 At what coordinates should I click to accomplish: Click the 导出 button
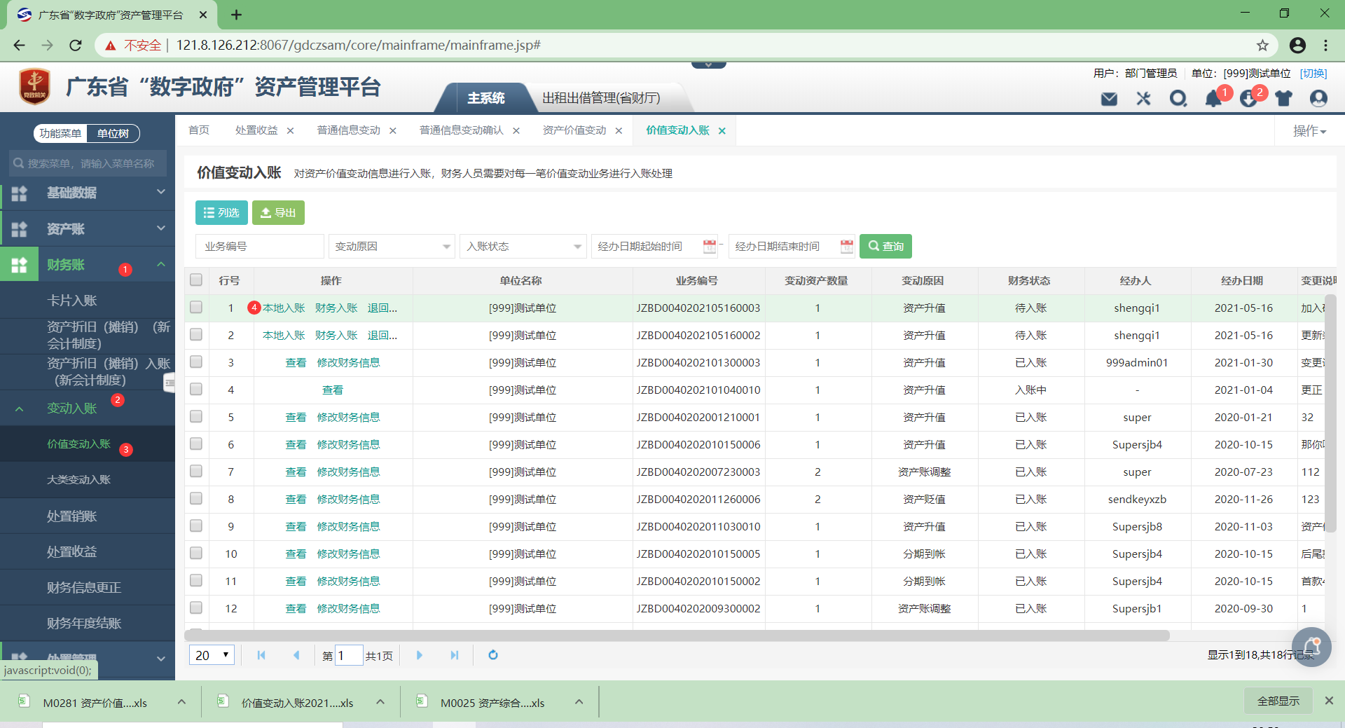pyautogui.click(x=278, y=212)
